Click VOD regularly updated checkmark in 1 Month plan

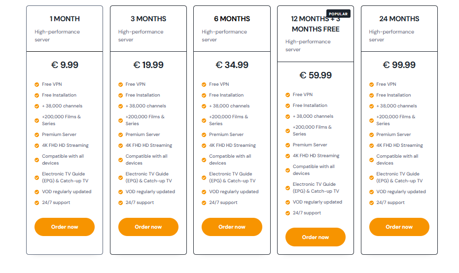[37, 192]
